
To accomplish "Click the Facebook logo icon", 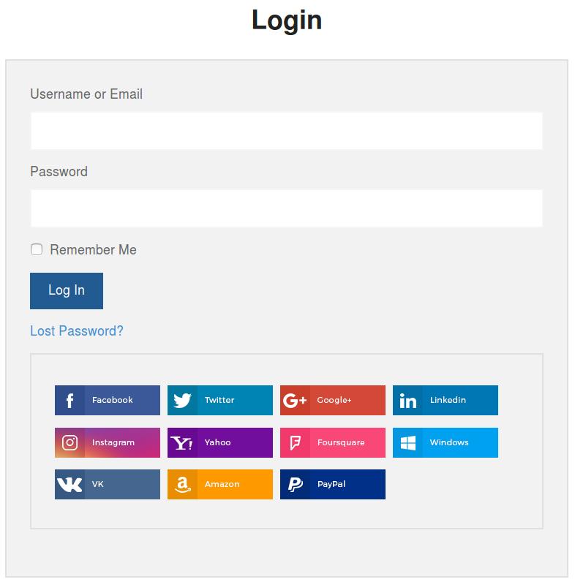I will [69, 401].
